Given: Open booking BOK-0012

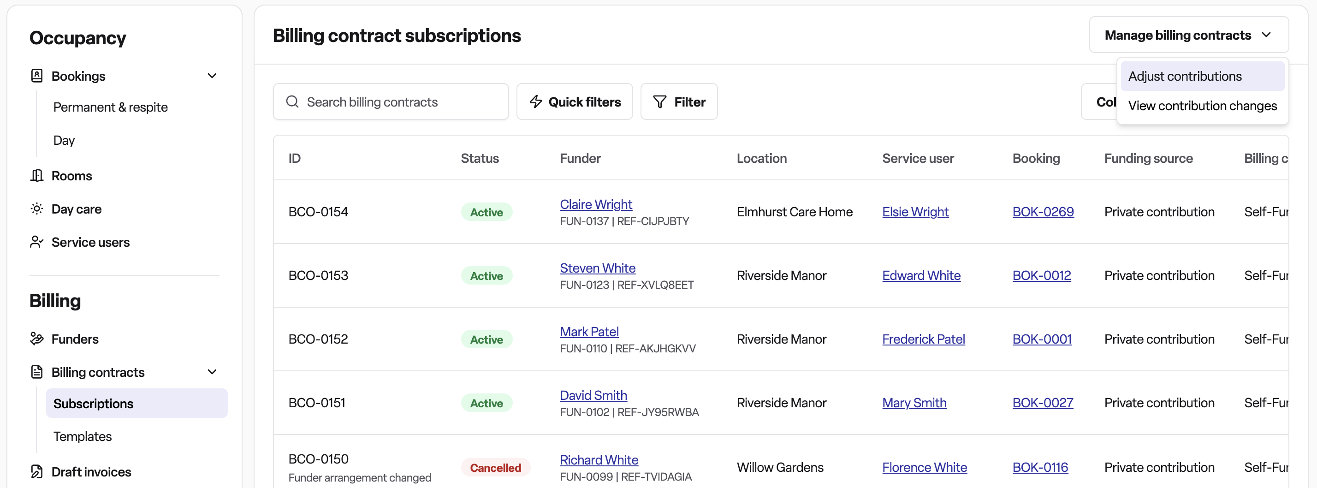Looking at the screenshot, I should pos(1041,275).
